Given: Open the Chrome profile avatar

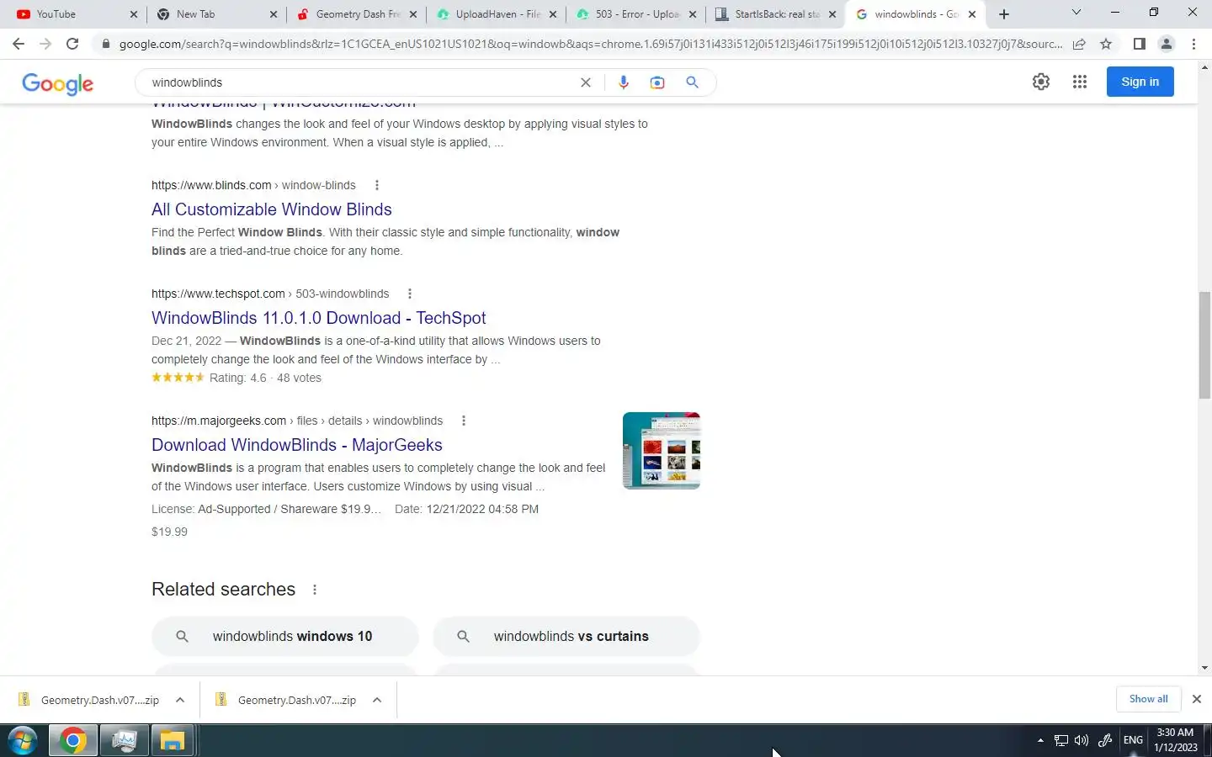Looking at the screenshot, I should [1167, 44].
